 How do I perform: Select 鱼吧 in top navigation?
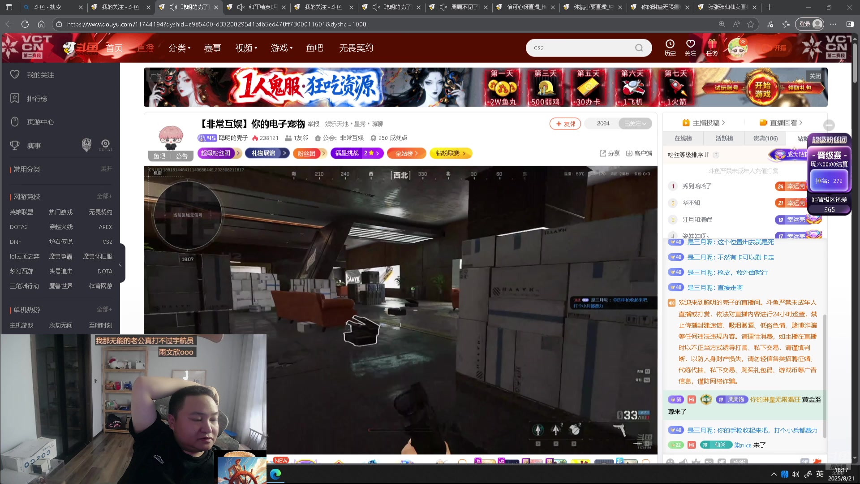314,48
